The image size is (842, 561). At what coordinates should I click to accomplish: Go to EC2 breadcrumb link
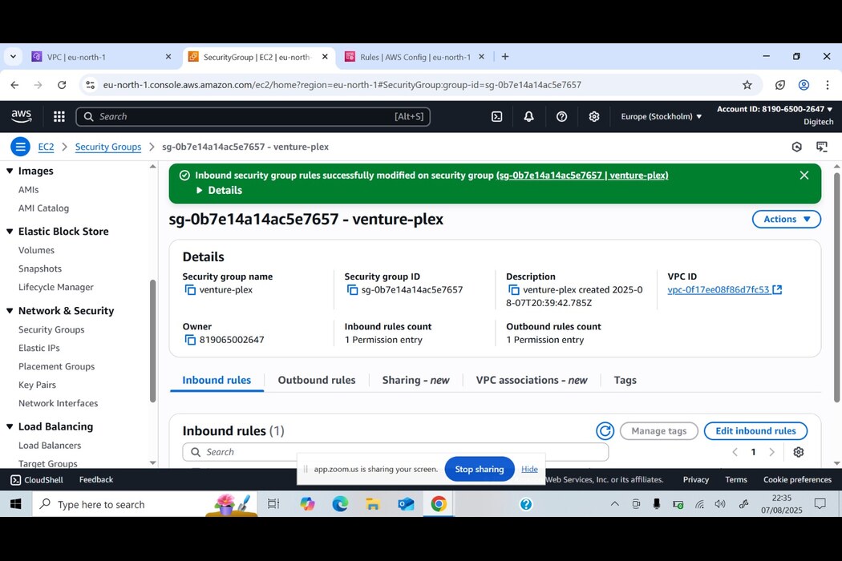pos(46,147)
